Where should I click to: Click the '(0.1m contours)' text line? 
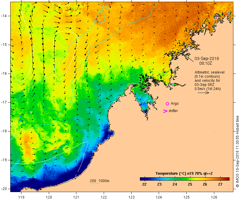[207, 76]
